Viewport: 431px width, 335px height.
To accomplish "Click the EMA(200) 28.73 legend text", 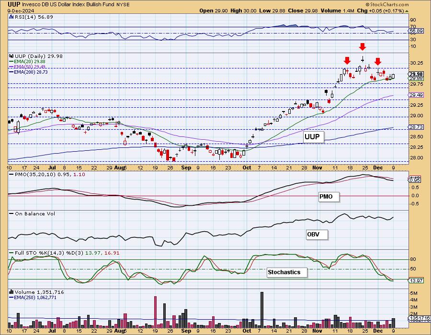I will tap(31, 72).
